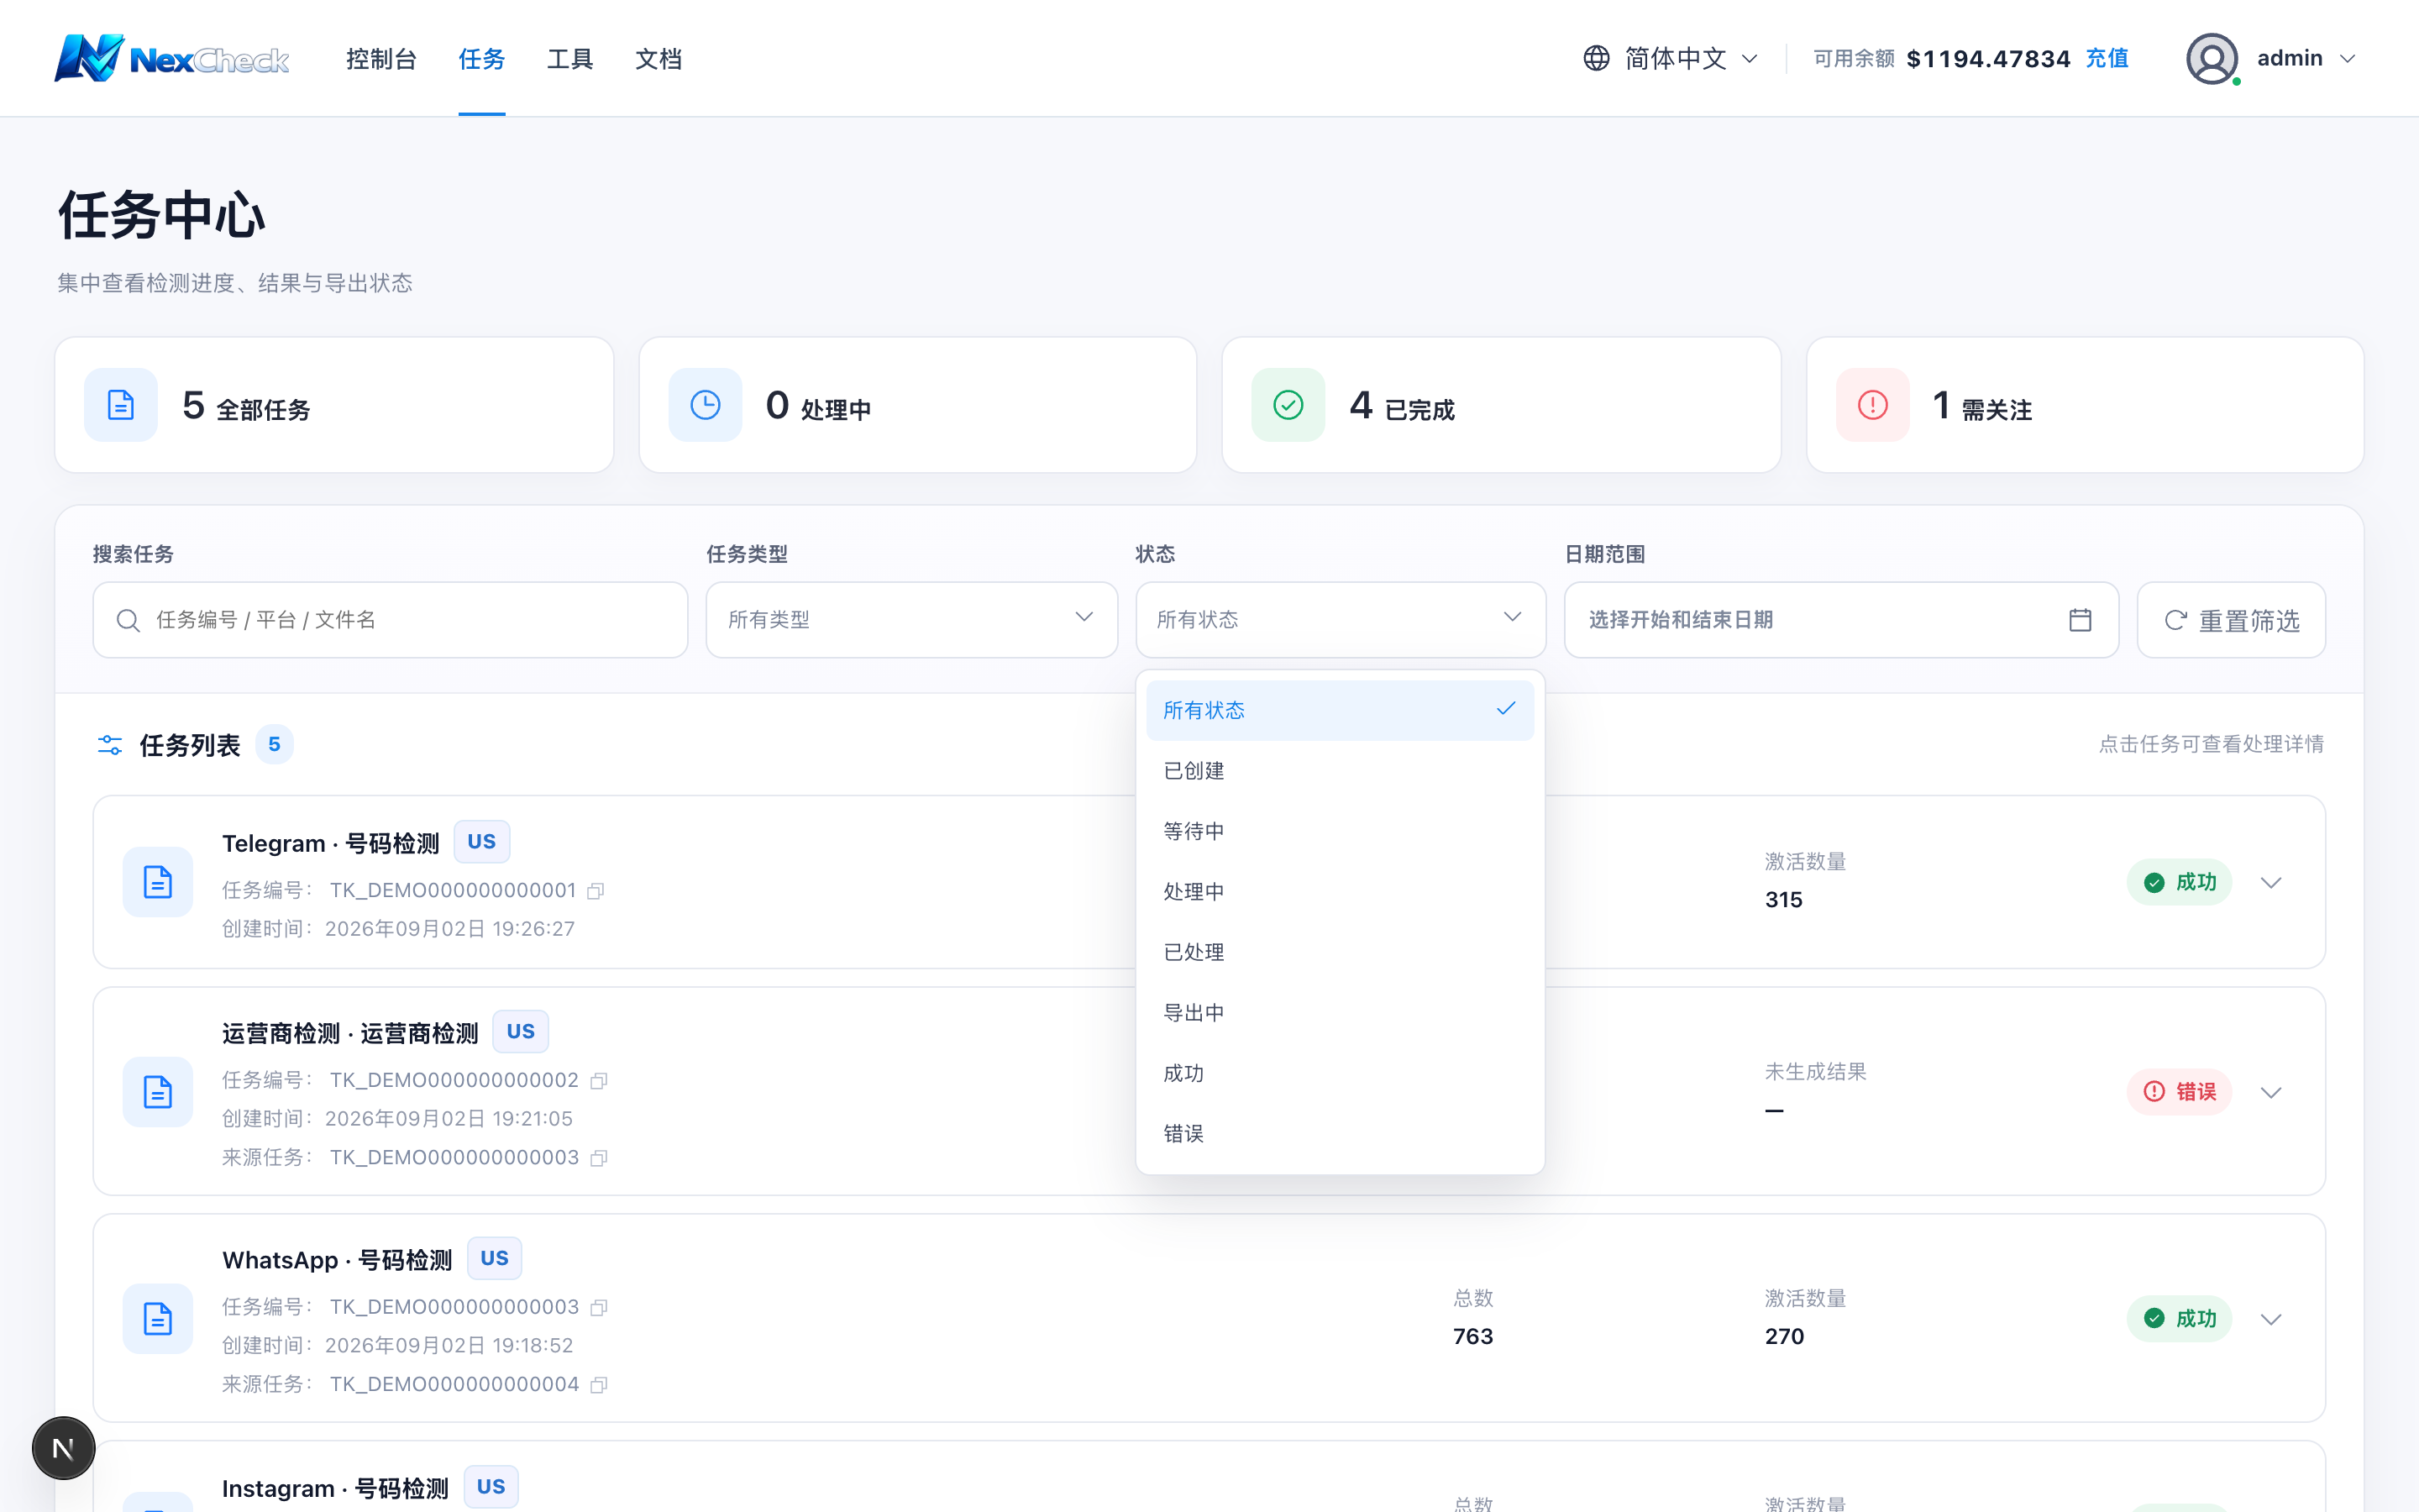Viewport: 2419px width, 1512px height.
Task: Click the Instagram · 号码检测 task title
Action: point(335,1489)
